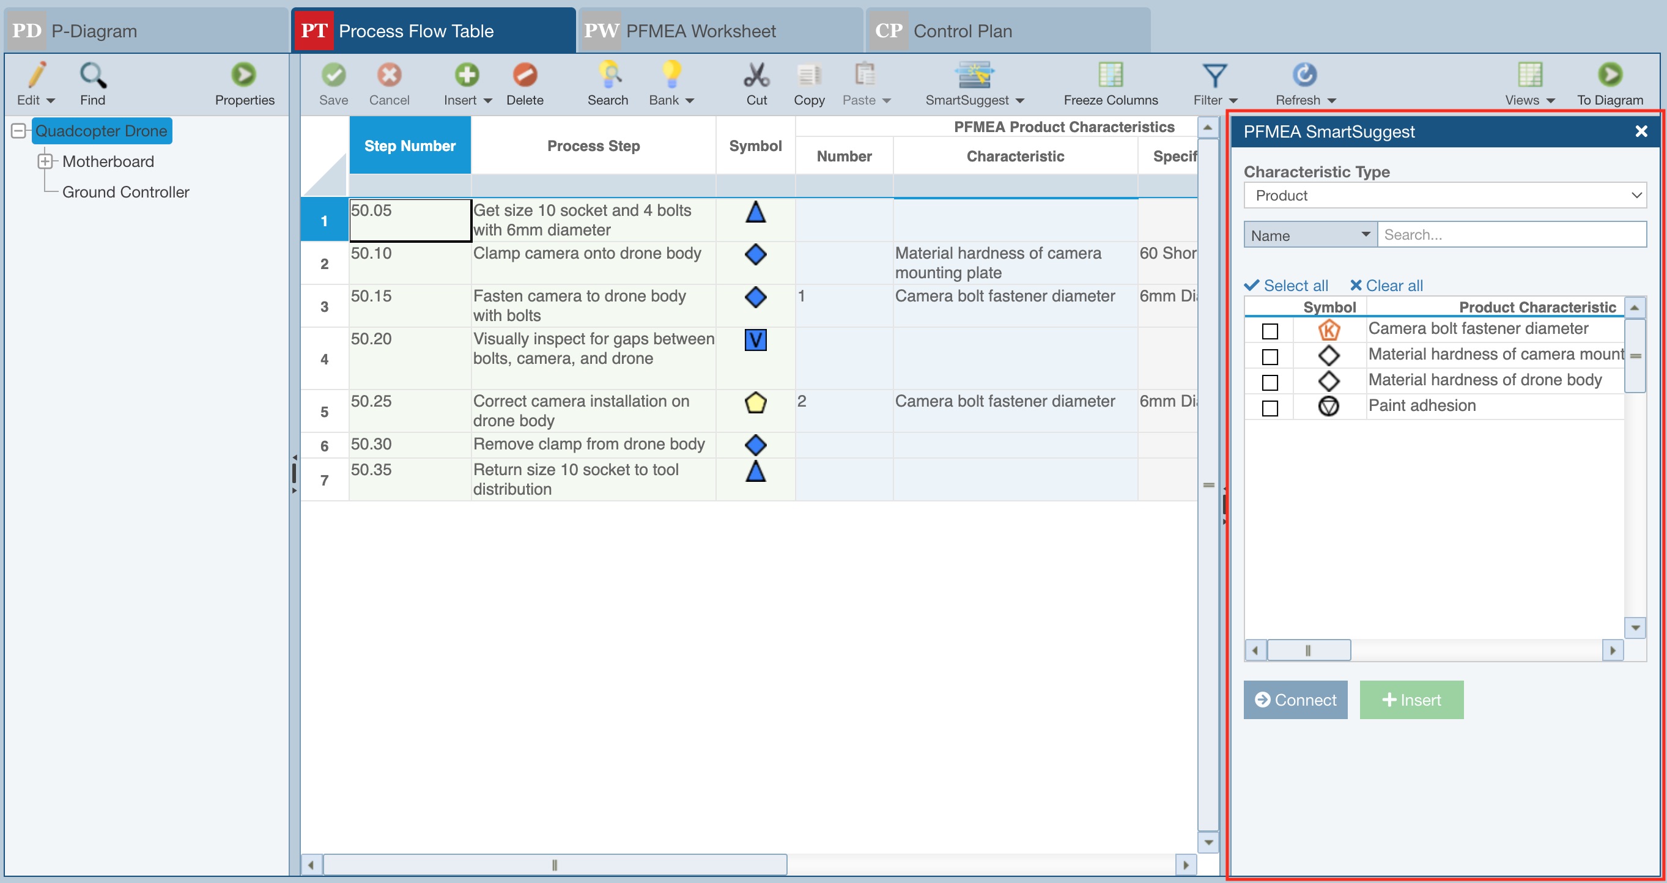Click the Copy toolbar icon
This screenshot has width=1667, height=883.
click(x=809, y=76)
